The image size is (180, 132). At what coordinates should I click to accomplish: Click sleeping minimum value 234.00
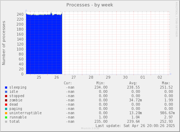coord(101,88)
